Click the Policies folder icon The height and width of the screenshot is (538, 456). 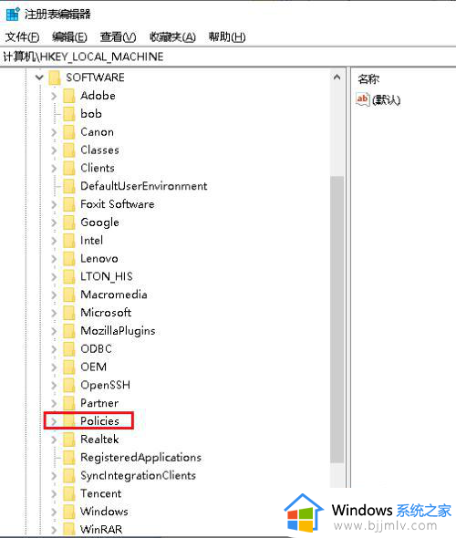click(x=69, y=421)
